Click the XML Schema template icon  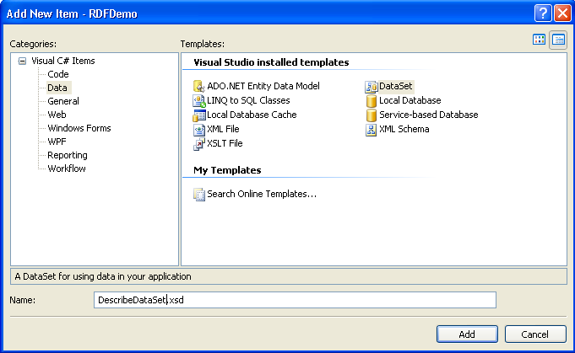372,130
